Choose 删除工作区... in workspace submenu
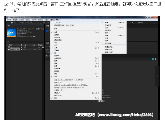The width and height of the screenshot is (165, 120). pos(114,49)
